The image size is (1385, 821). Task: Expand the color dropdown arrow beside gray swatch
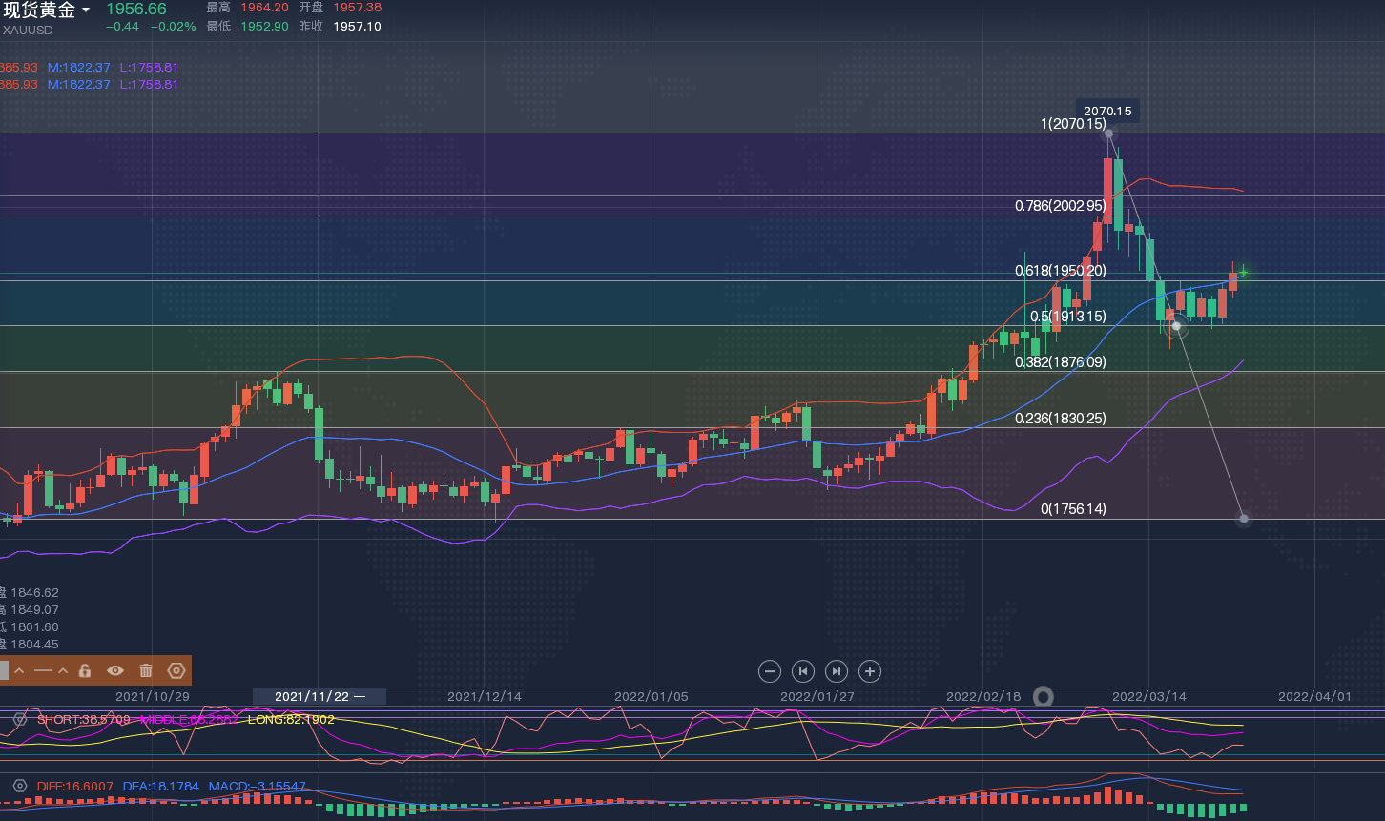click(19, 670)
